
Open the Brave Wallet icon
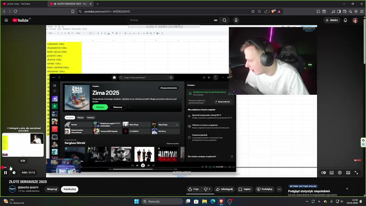345,11
